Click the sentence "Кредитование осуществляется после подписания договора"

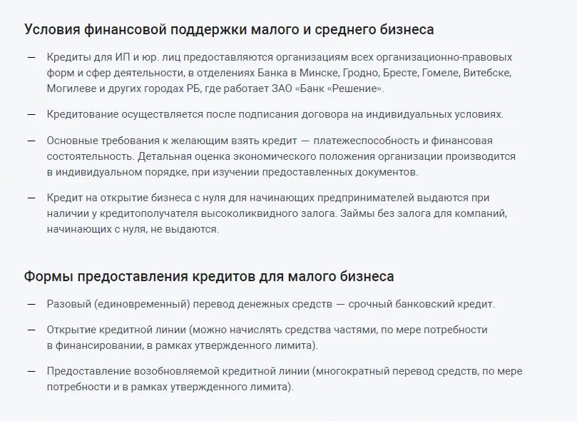pyautogui.click(x=275, y=114)
